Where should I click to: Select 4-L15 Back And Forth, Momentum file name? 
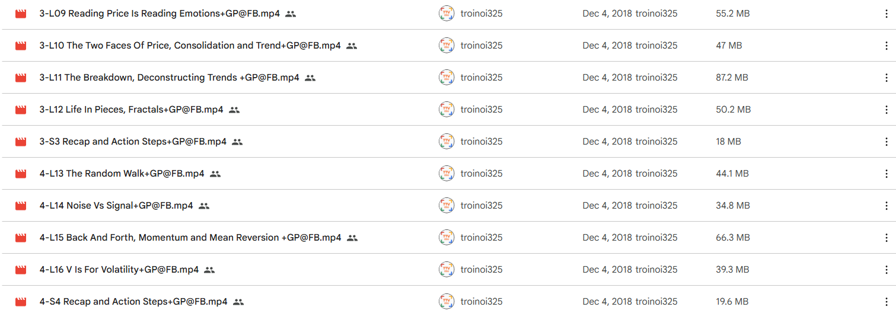pyautogui.click(x=190, y=238)
